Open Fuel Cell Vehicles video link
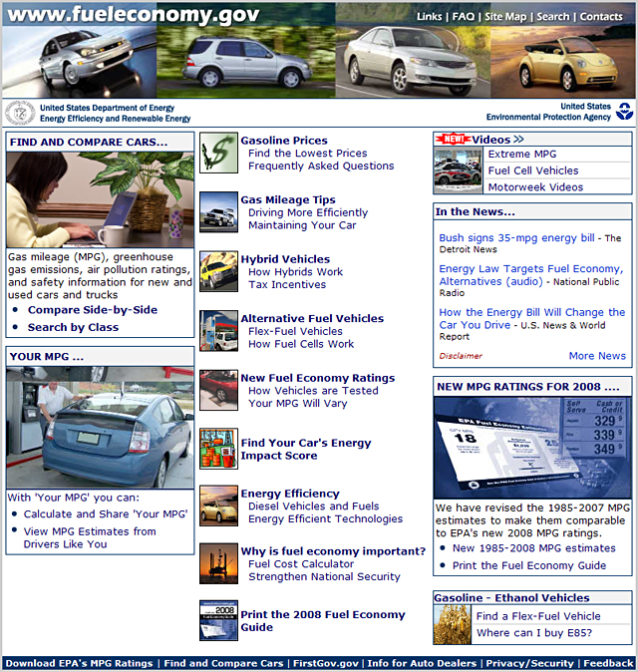 pyautogui.click(x=533, y=170)
